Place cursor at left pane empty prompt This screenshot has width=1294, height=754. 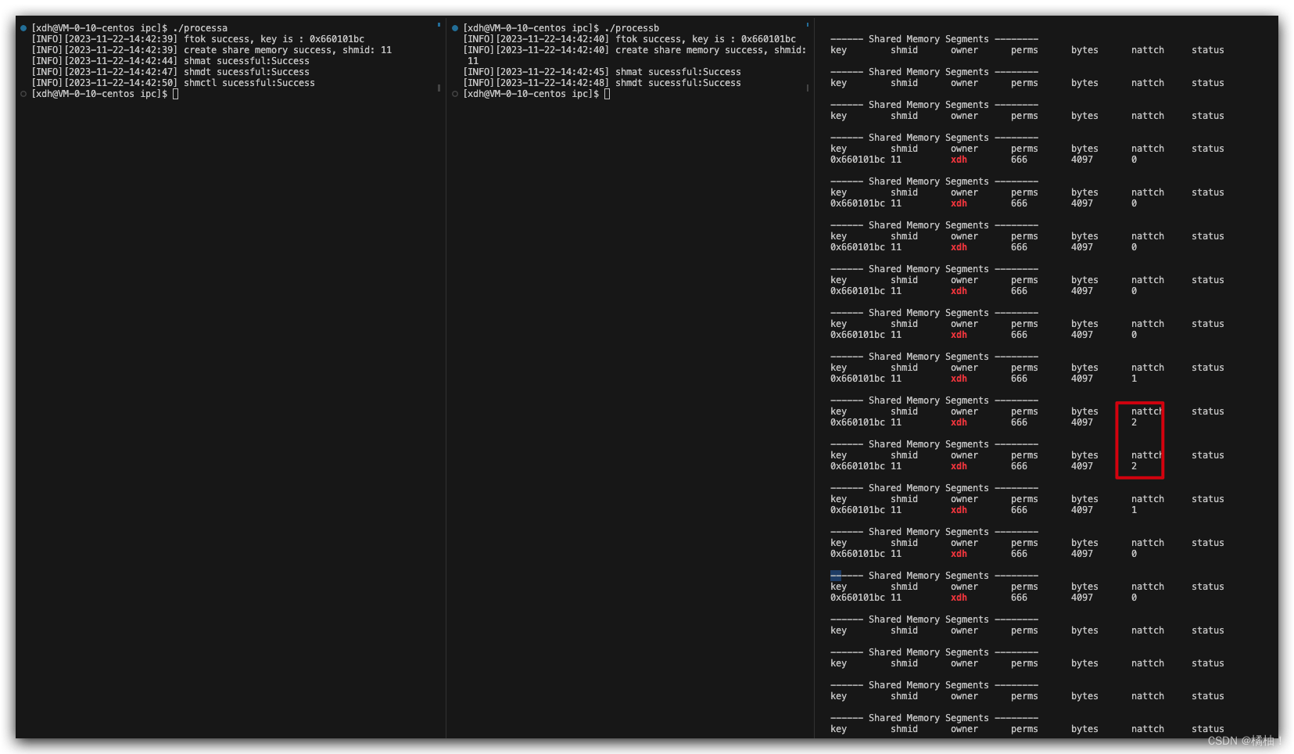coord(176,94)
